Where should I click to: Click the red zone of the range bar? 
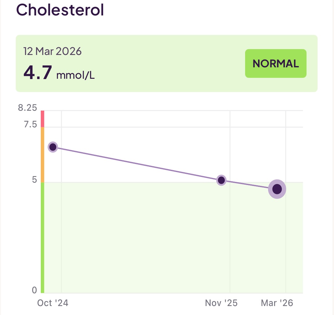[x=42, y=117]
